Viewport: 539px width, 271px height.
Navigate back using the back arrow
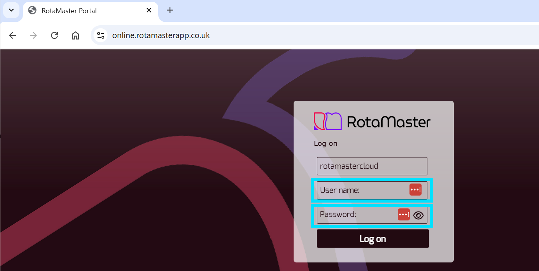coord(12,35)
